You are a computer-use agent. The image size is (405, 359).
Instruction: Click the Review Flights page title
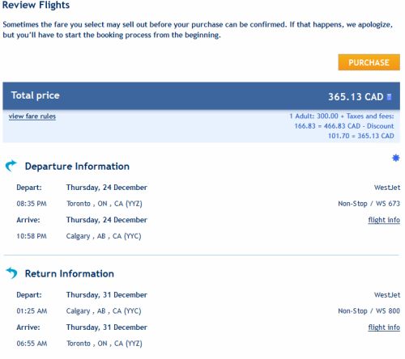[36, 5]
